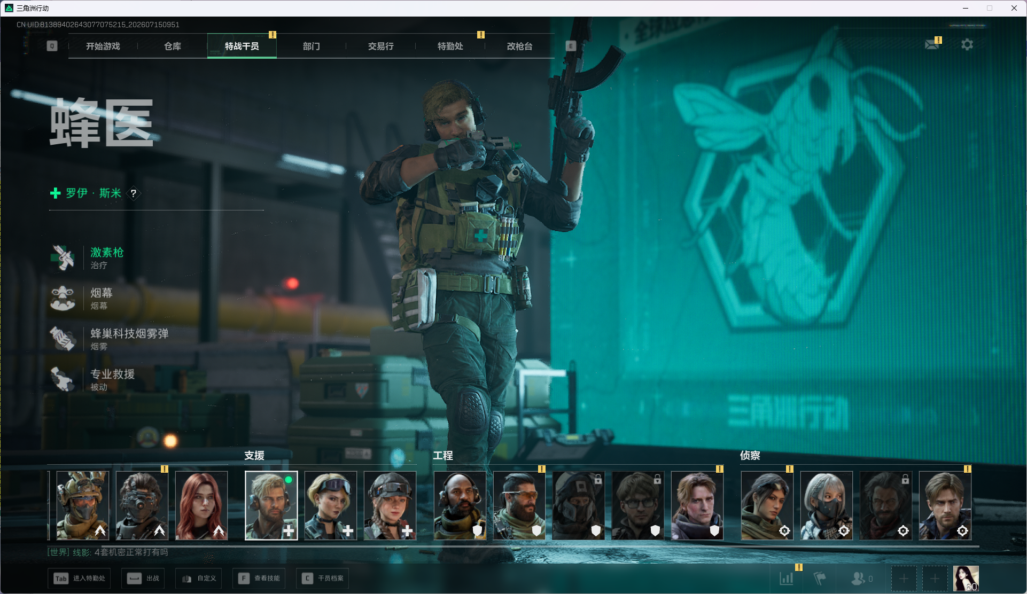The width and height of the screenshot is (1027, 594).
Task: Select the 蜂巢科技烟雾弹 grenade skill icon
Action: click(x=63, y=339)
